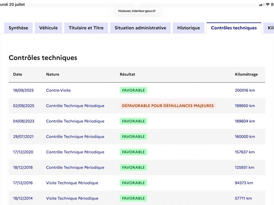Select date 29/07/2021
This screenshot has height=205, width=274.
click(x=23, y=137)
